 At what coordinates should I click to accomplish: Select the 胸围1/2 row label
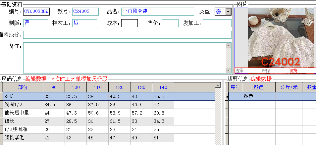pos(23,105)
